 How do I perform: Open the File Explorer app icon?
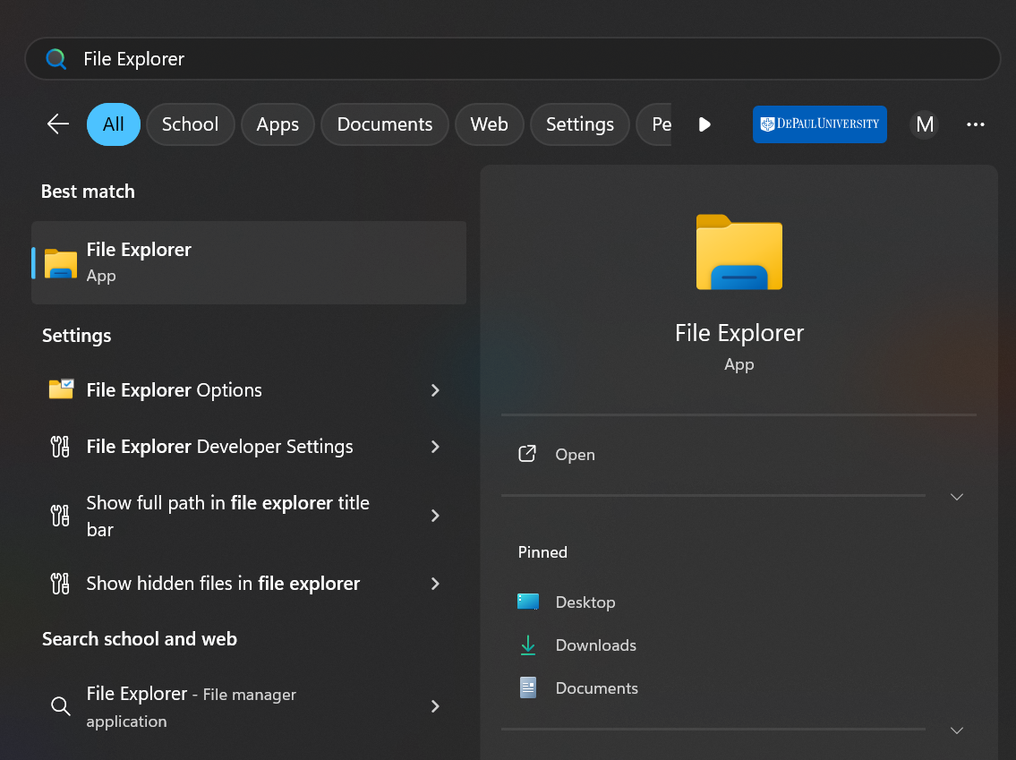tap(59, 262)
